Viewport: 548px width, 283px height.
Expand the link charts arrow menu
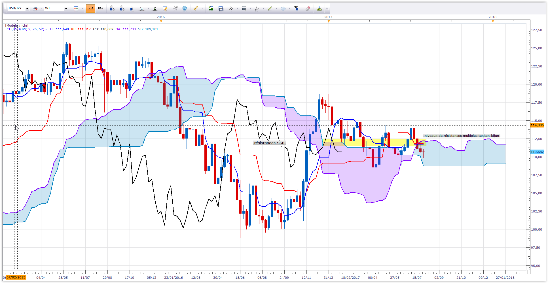coord(42,8)
